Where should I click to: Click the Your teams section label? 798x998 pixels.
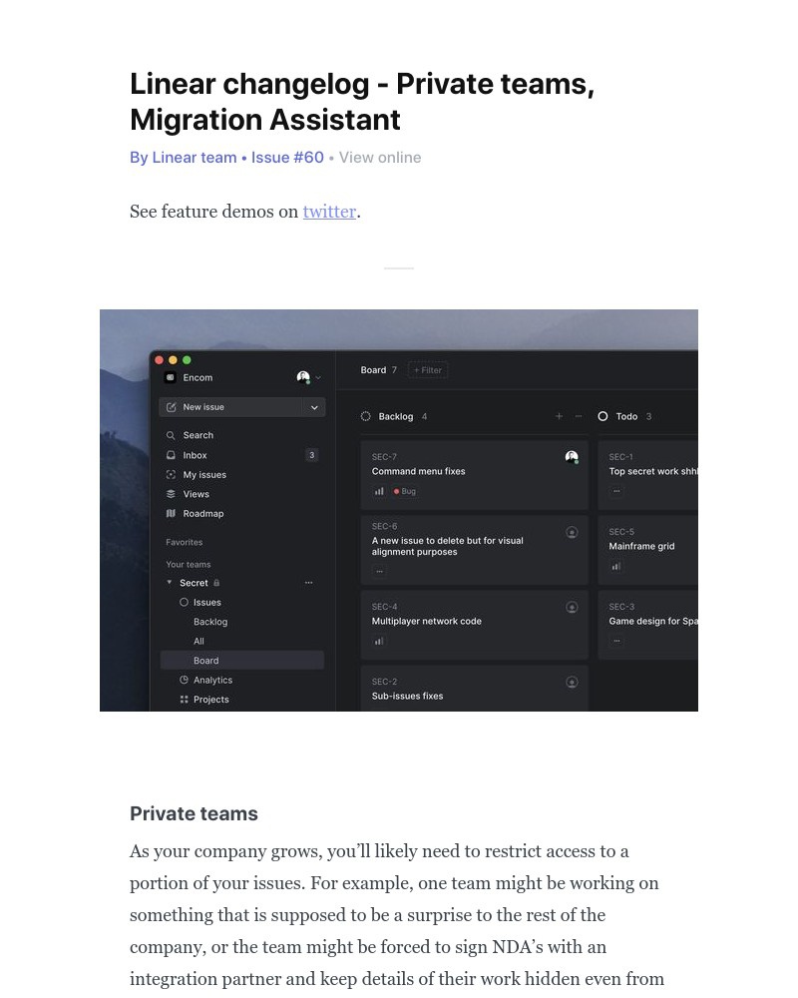[189, 565]
